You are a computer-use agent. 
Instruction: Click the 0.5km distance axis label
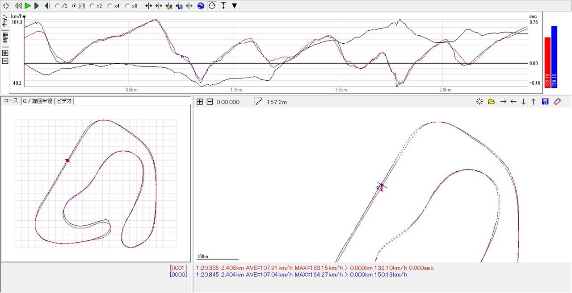coord(131,90)
